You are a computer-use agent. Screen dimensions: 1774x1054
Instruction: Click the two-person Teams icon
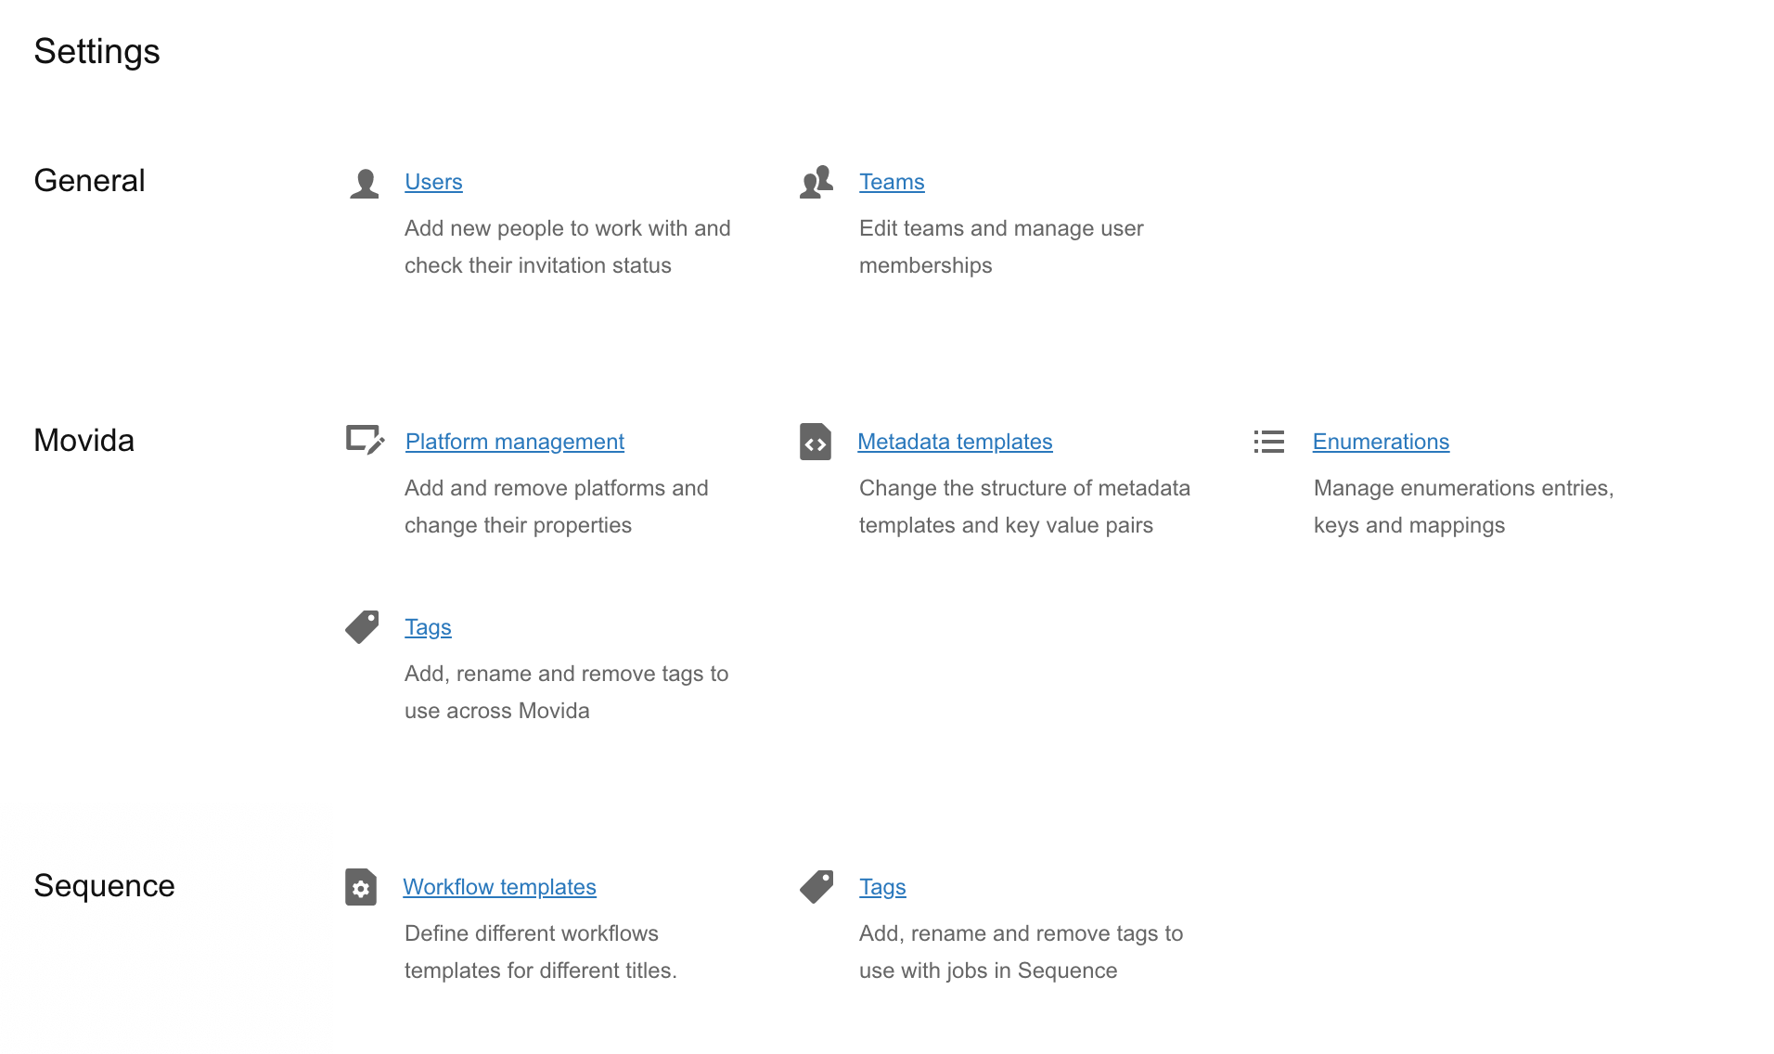(816, 182)
